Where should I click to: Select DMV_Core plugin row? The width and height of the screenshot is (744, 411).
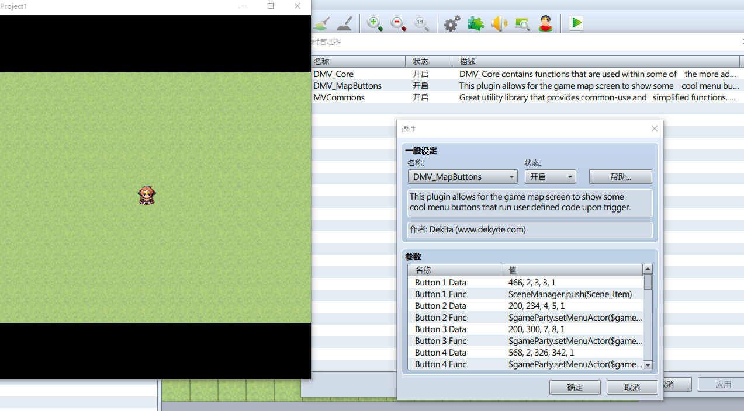(527, 74)
